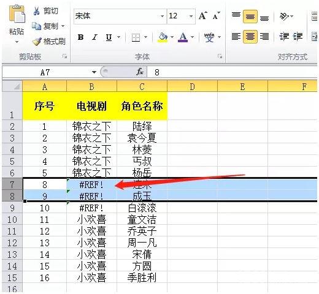The width and height of the screenshot is (319, 294).
Task: Expand the Name Box A7 dropdown
Action: tap(94, 72)
